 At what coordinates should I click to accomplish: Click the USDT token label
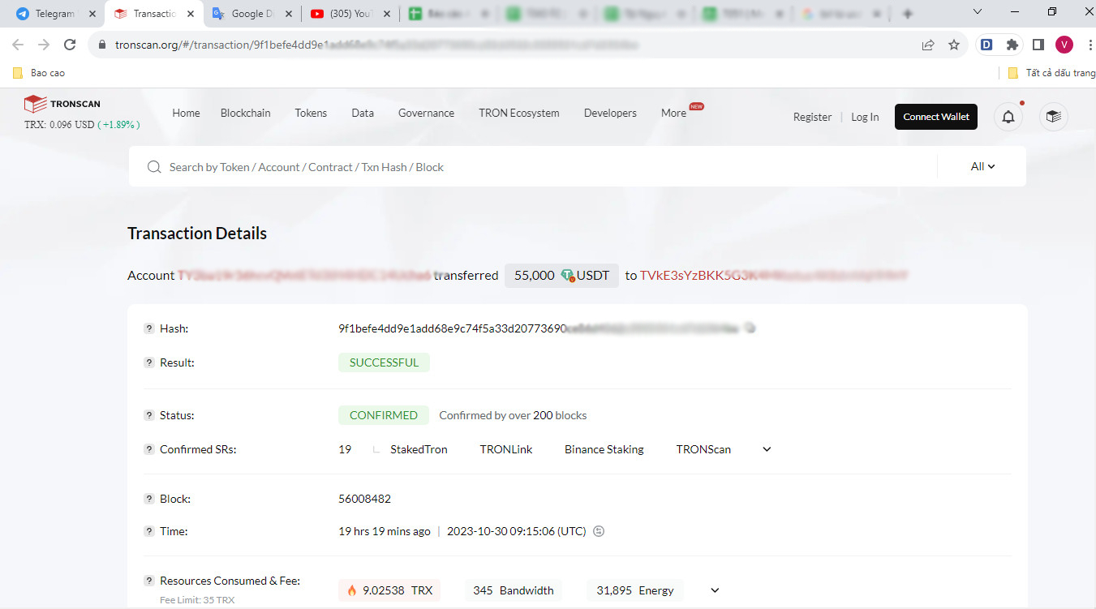[593, 276]
